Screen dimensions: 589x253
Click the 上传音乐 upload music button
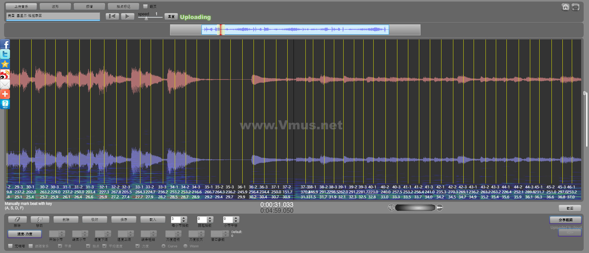pyautogui.click(x=21, y=6)
